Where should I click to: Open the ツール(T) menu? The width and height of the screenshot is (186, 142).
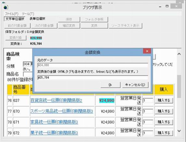(x=28, y=14)
